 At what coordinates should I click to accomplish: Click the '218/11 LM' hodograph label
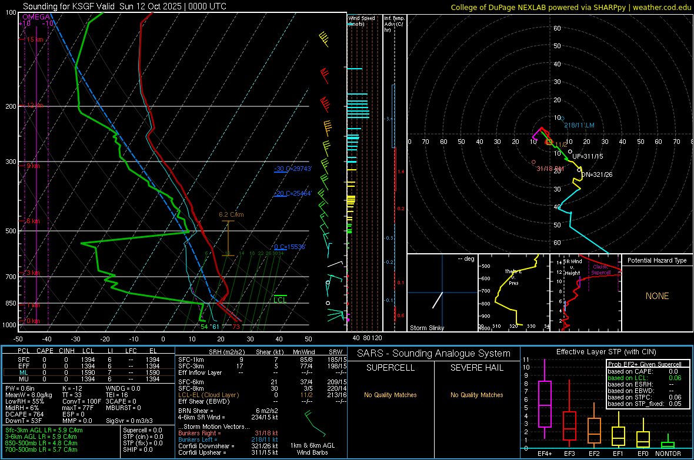point(579,125)
